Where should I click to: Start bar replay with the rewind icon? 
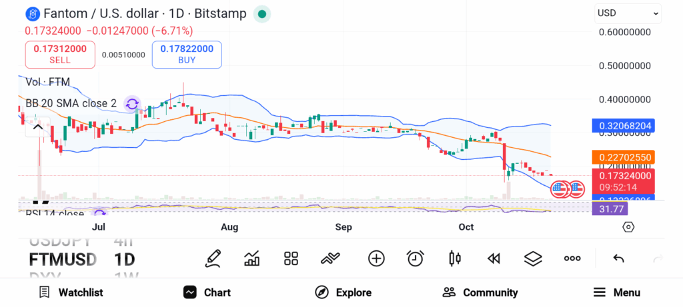tap(494, 258)
